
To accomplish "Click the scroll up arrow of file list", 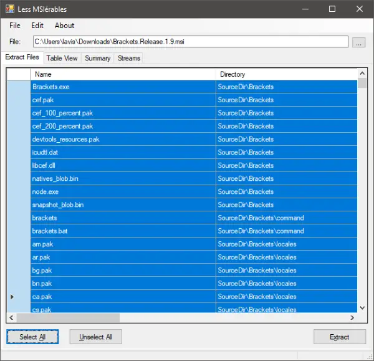I will pos(362,74).
